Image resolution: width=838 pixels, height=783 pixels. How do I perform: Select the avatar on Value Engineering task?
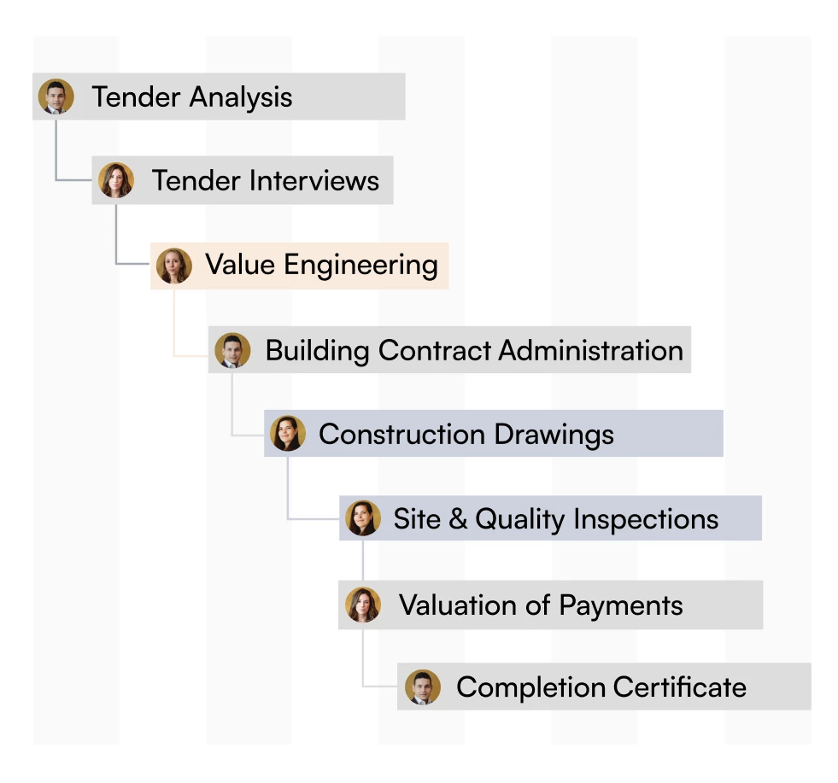pos(174,266)
